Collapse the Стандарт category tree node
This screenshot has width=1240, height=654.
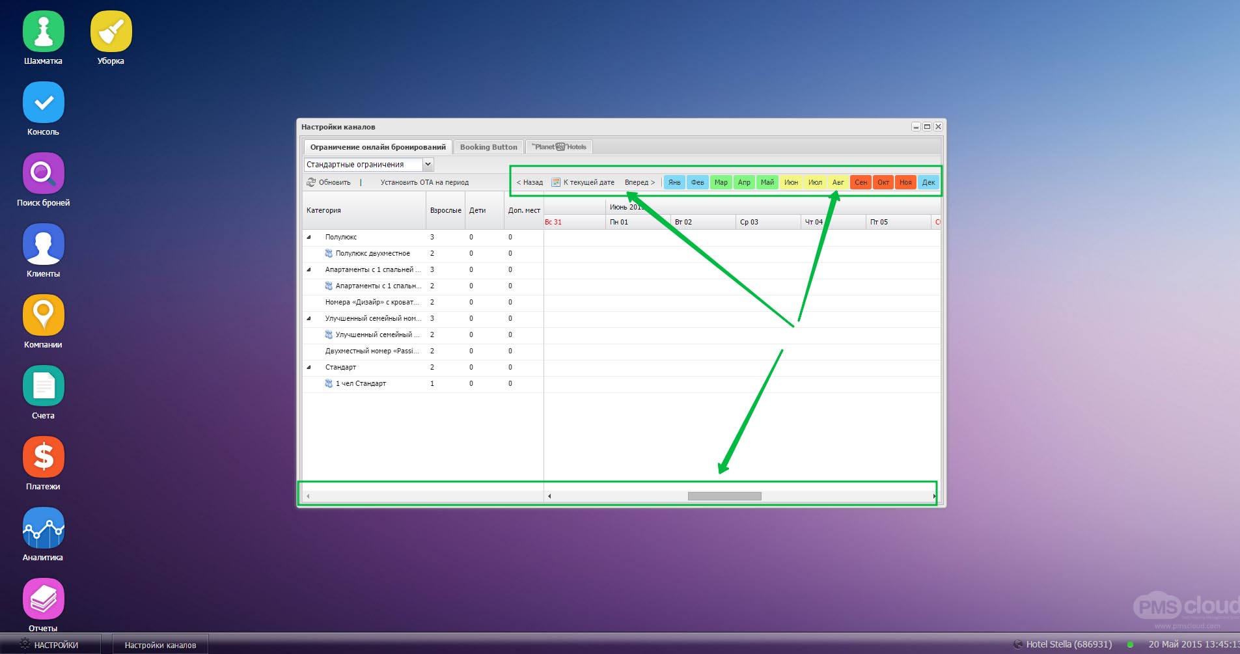309,368
